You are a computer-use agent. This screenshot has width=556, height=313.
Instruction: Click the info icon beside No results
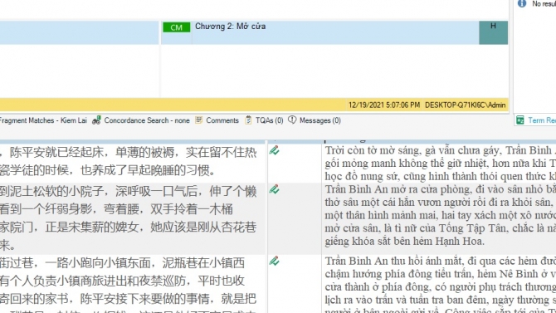522,3
